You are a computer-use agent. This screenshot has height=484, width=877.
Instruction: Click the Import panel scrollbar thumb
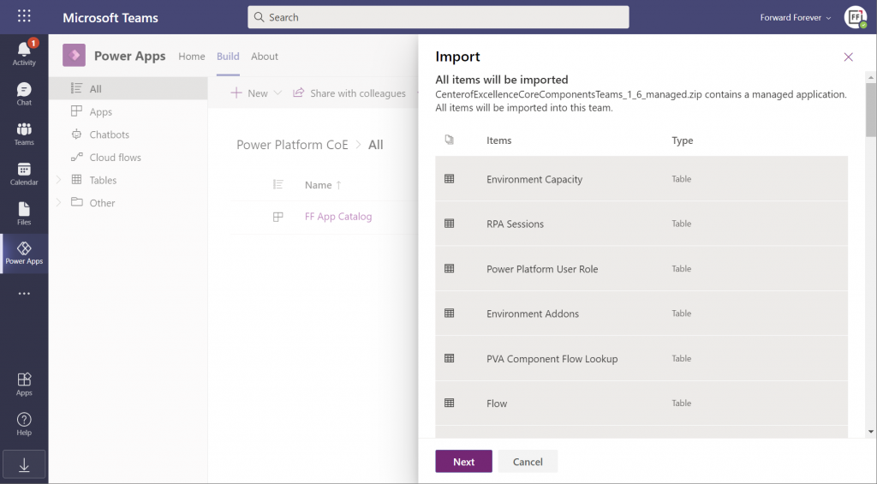click(x=871, y=110)
